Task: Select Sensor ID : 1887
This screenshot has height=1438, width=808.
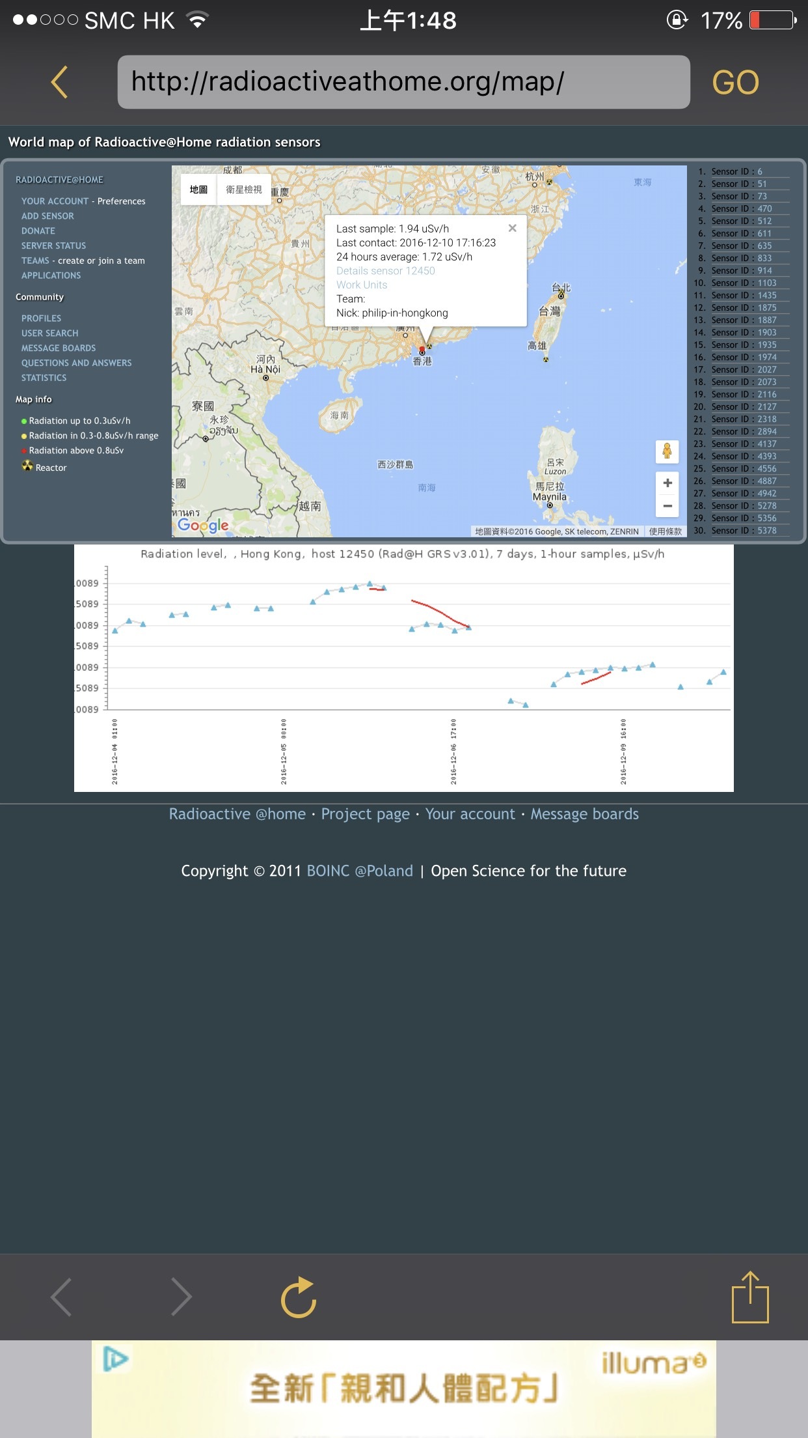Action: pyautogui.click(x=744, y=320)
